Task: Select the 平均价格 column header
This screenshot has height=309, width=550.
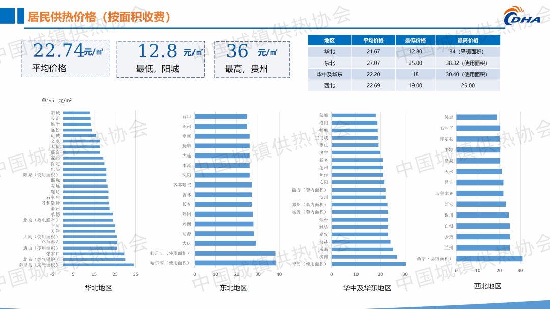Action: pos(373,40)
